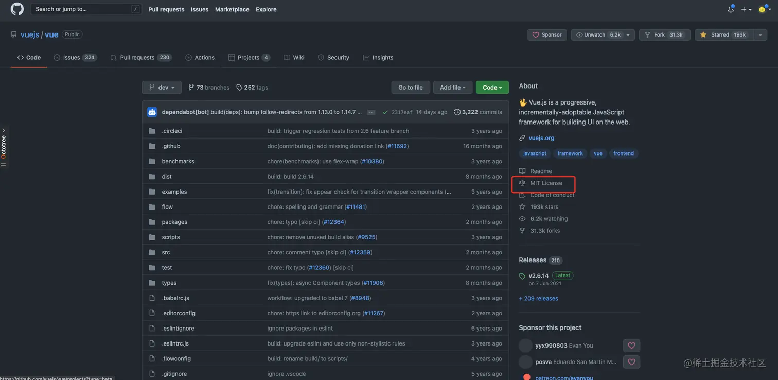
Task: Select the frontend topic tag
Action: (x=624, y=153)
